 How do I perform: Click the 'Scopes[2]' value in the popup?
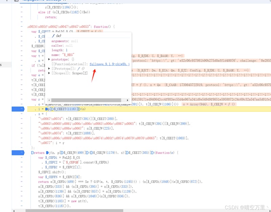coord(80,73)
